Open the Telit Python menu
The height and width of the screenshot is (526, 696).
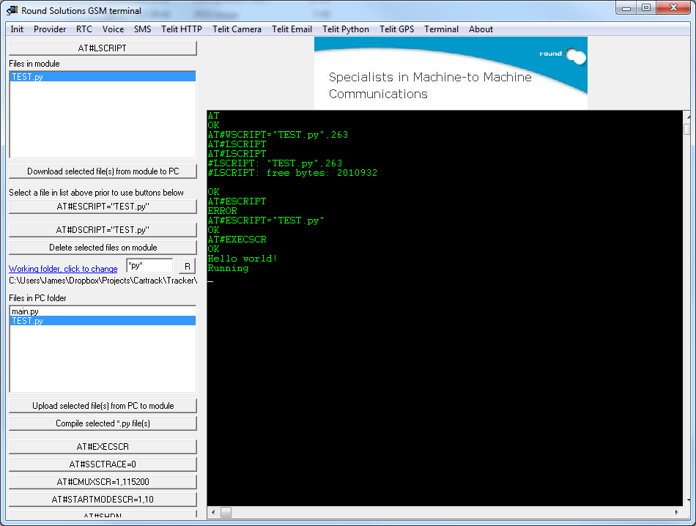tap(345, 29)
